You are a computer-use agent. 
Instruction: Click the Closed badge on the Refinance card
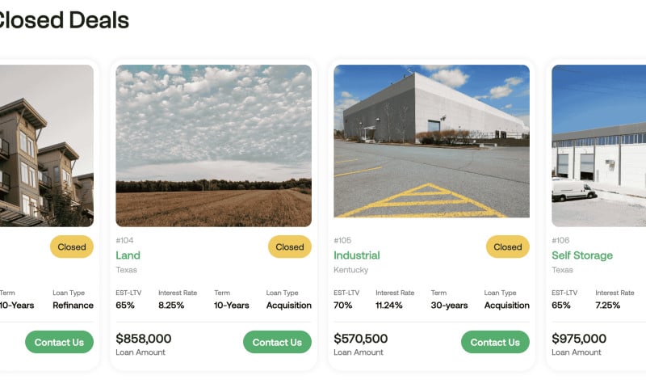[x=72, y=247]
